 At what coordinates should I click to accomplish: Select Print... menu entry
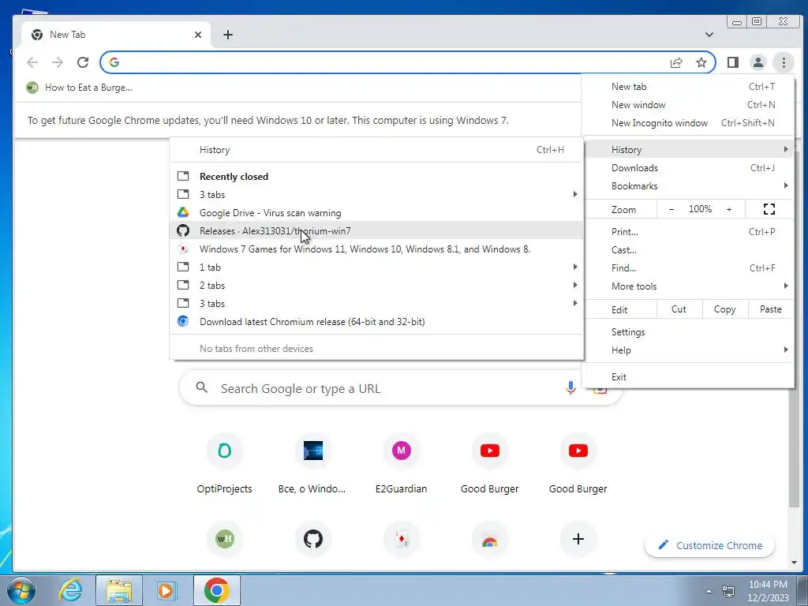tap(688, 232)
